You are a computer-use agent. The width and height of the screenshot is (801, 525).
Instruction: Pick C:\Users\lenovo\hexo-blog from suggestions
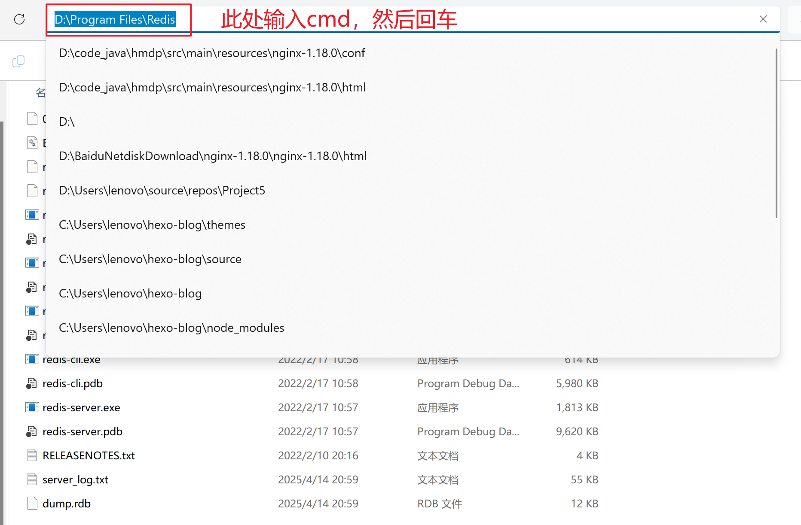[130, 293]
